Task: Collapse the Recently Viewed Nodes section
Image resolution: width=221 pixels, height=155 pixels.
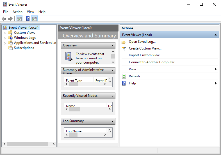Action: pyautogui.click(x=112, y=96)
